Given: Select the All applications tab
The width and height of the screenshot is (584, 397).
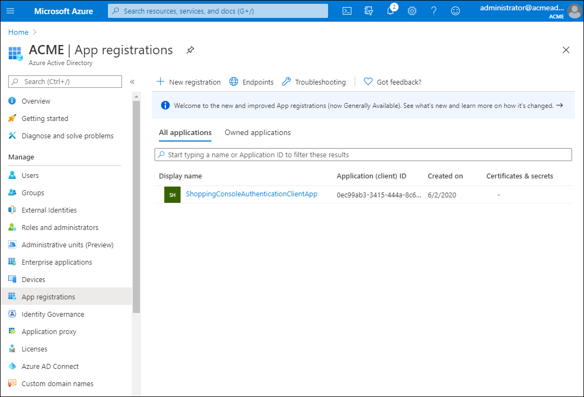Looking at the screenshot, I should pos(185,132).
